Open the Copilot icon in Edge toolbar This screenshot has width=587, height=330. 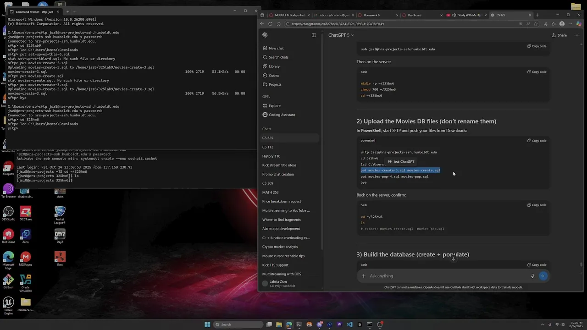pyautogui.click(x=579, y=24)
